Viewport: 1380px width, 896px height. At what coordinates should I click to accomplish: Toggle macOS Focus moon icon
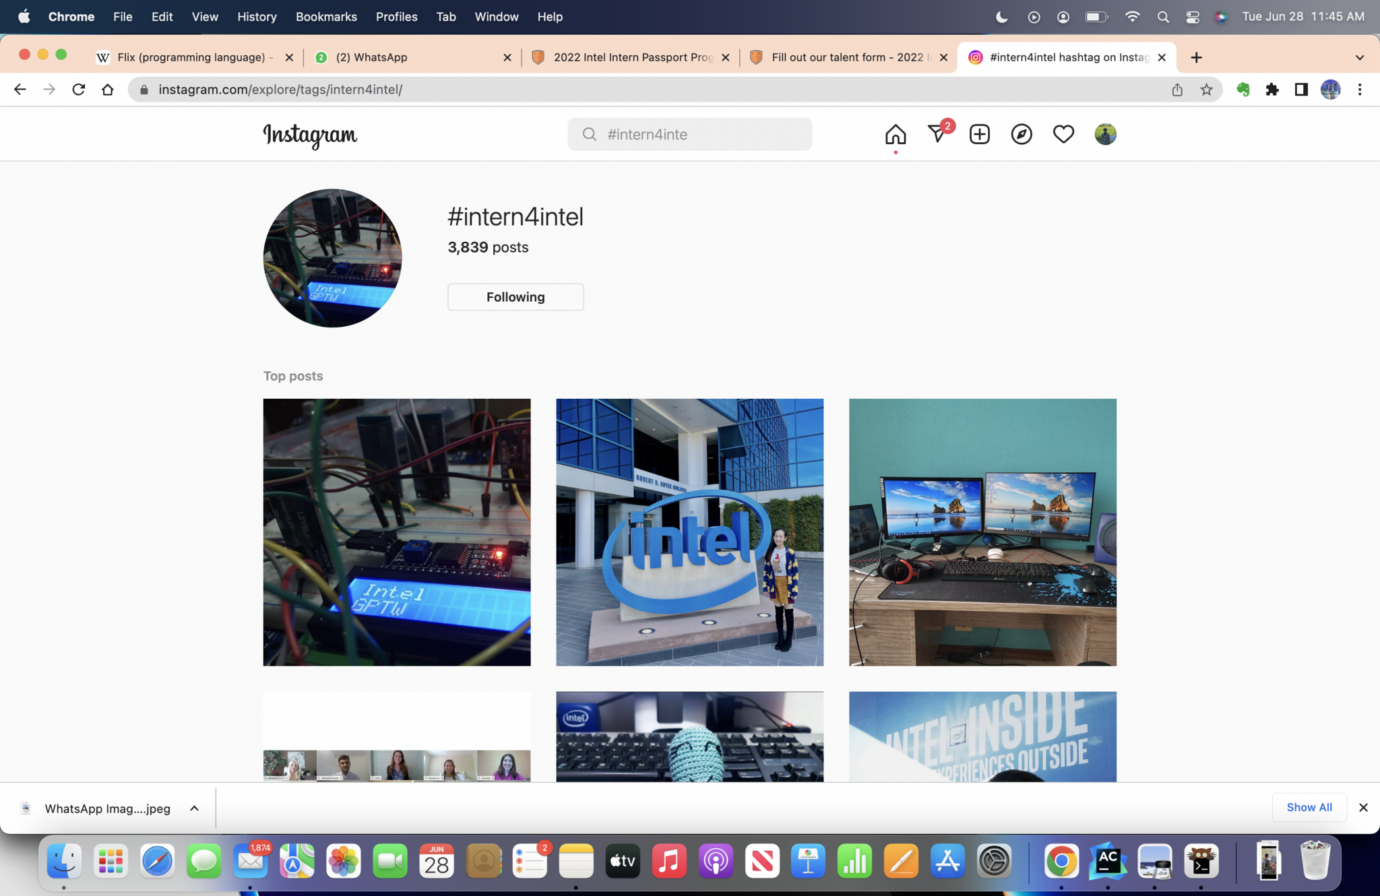tap(1001, 17)
